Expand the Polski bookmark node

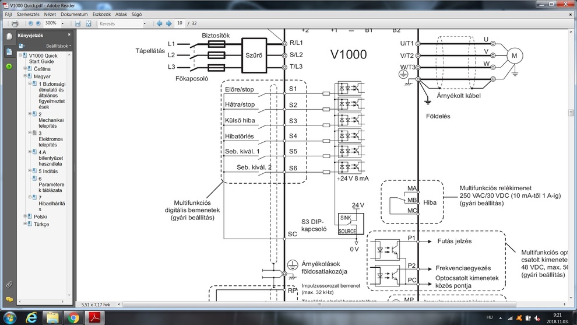point(25,216)
